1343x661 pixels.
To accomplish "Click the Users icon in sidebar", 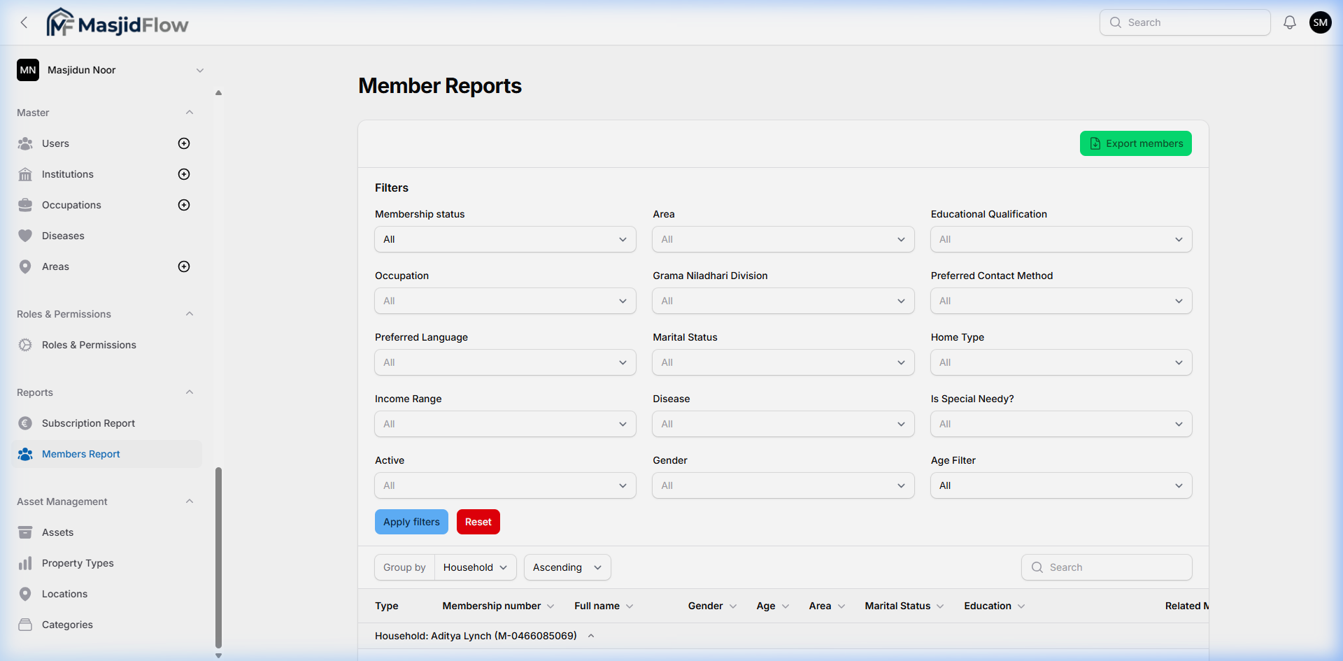I will point(25,143).
